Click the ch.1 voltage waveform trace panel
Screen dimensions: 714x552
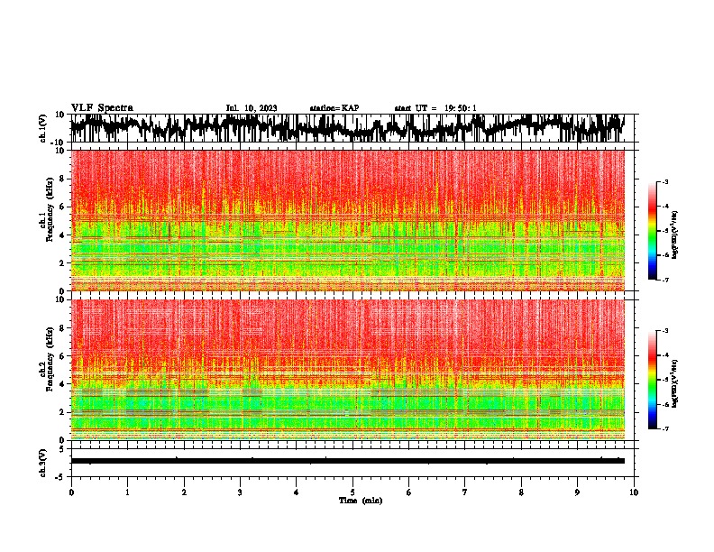[352, 128]
